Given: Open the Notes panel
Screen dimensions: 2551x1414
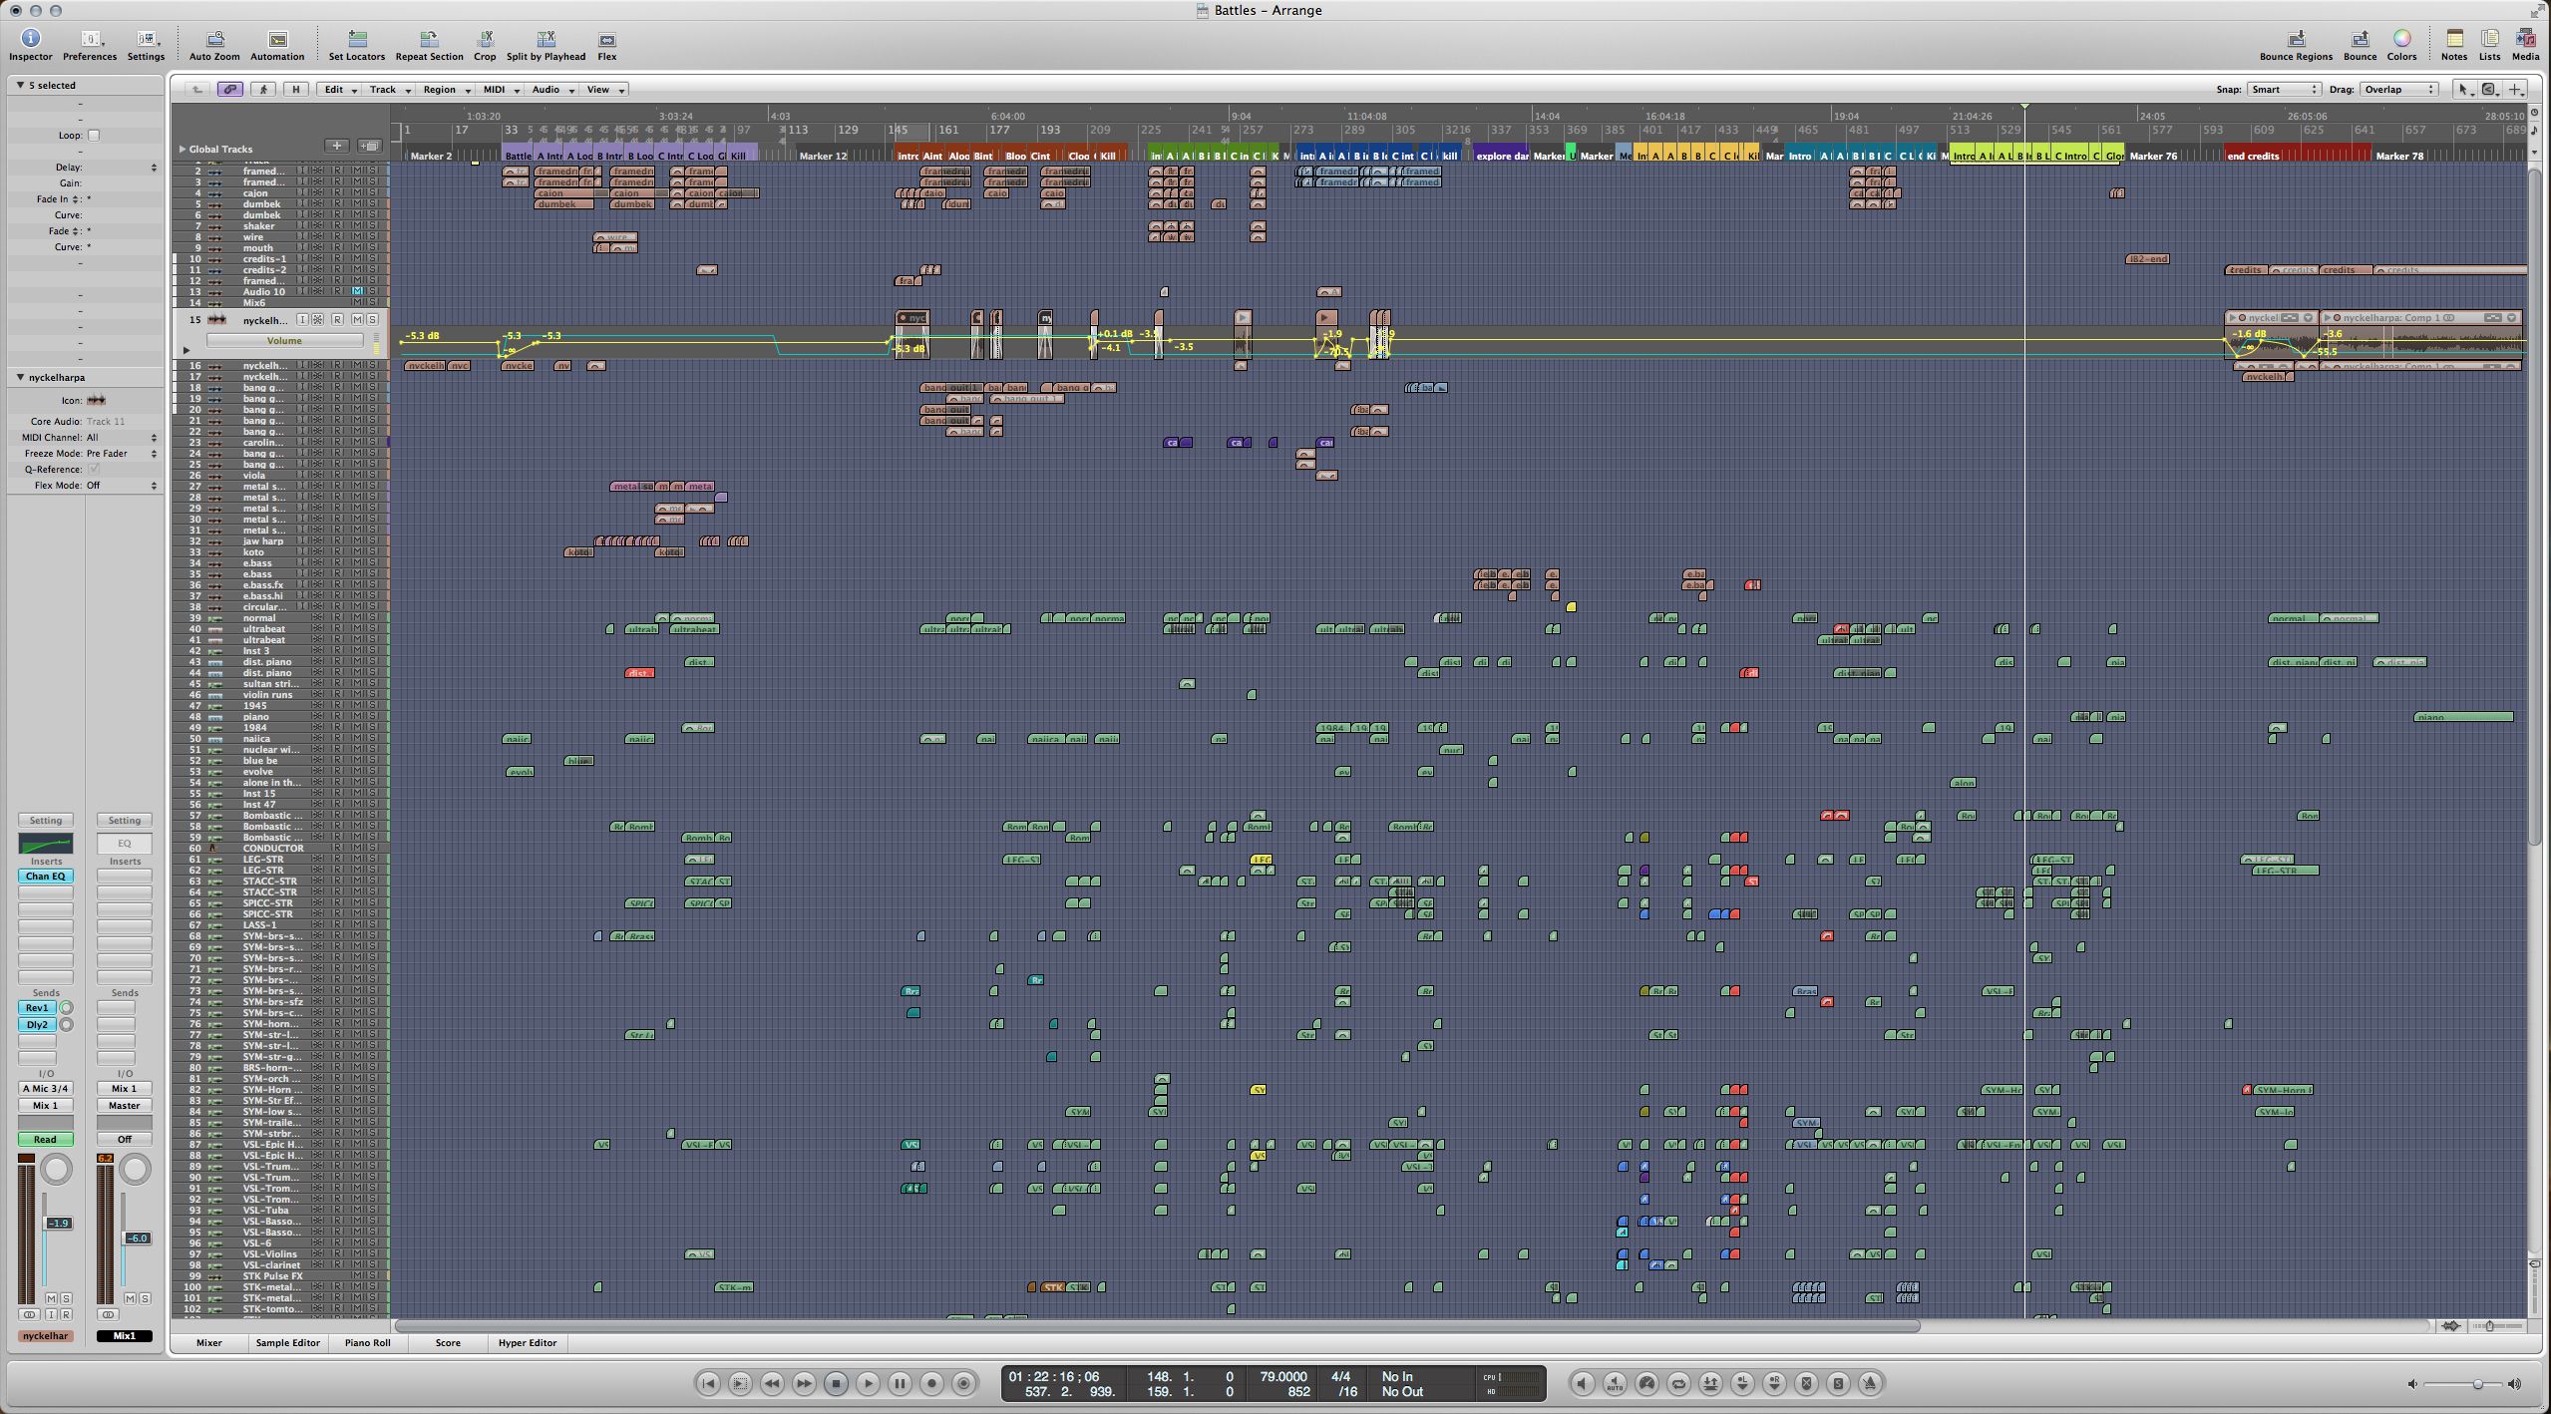Looking at the screenshot, I should coord(2454,44).
